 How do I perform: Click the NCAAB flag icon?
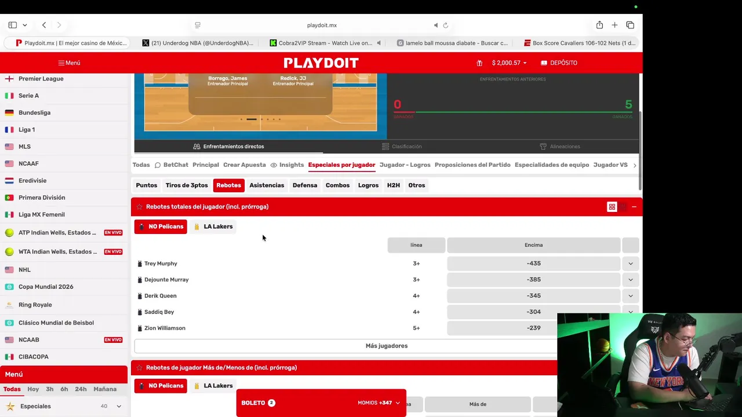coord(9,340)
